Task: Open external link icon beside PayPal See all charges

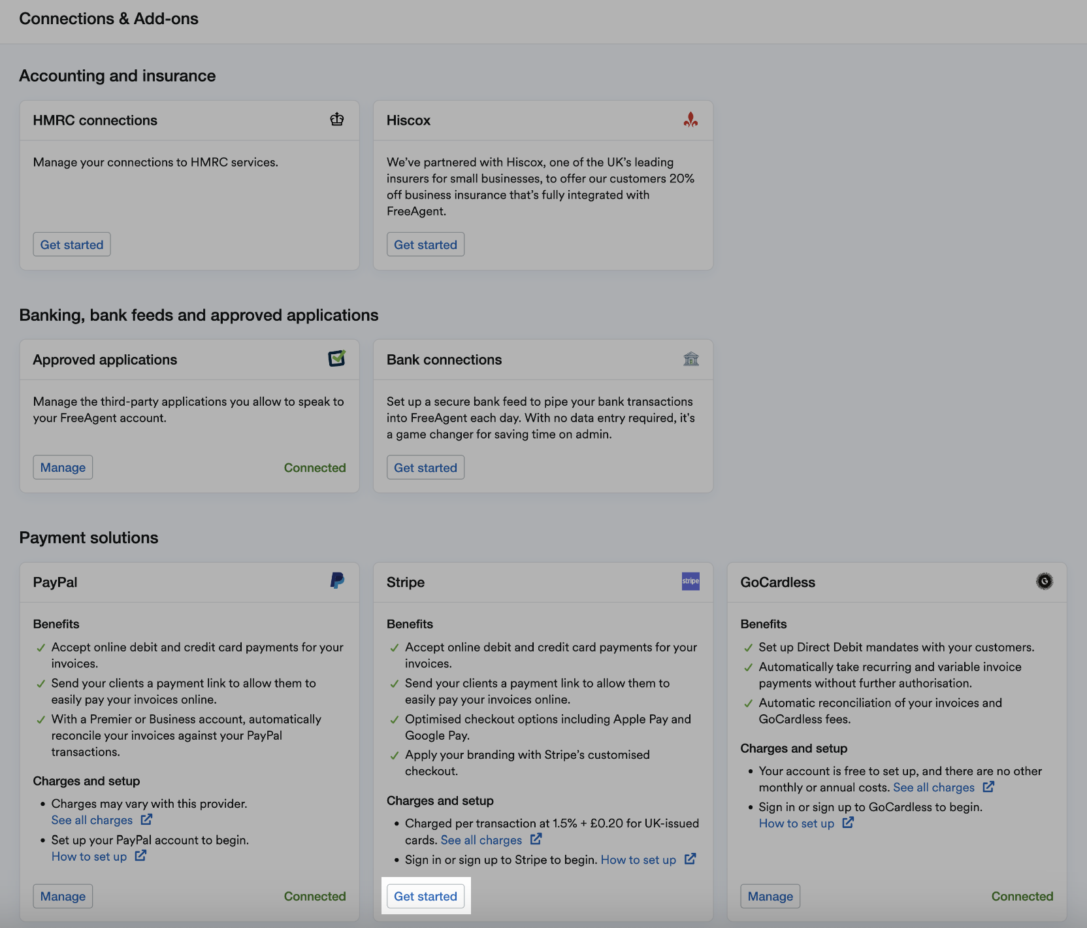Action: tap(146, 820)
